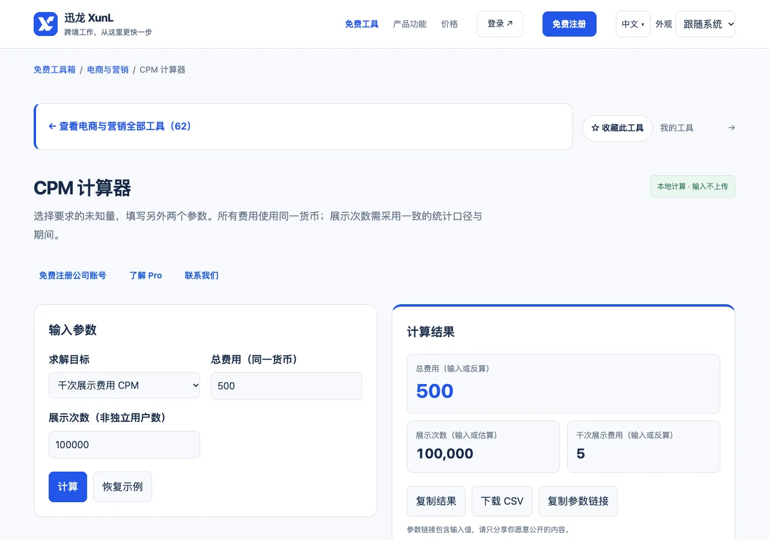
Task: Click the 计算 button
Action: 68,487
